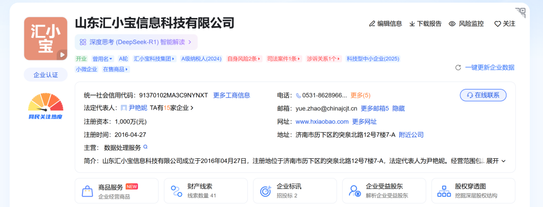The width and height of the screenshot is (543, 207).
Task: Click the 编辑信息 pencil icon
Action: point(372,24)
